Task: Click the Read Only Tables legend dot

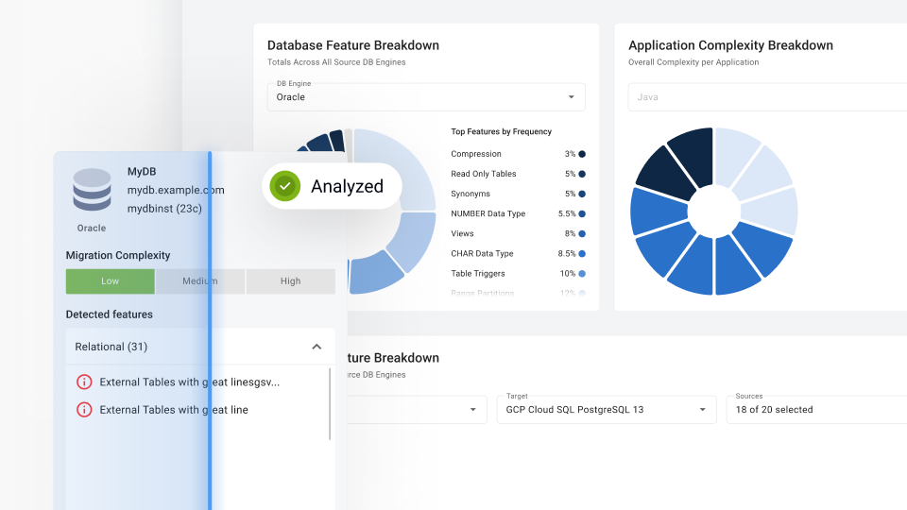Action: pyautogui.click(x=582, y=174)
